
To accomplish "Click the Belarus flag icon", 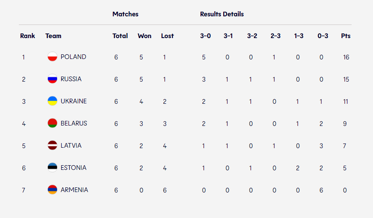I will click(52, 123).
